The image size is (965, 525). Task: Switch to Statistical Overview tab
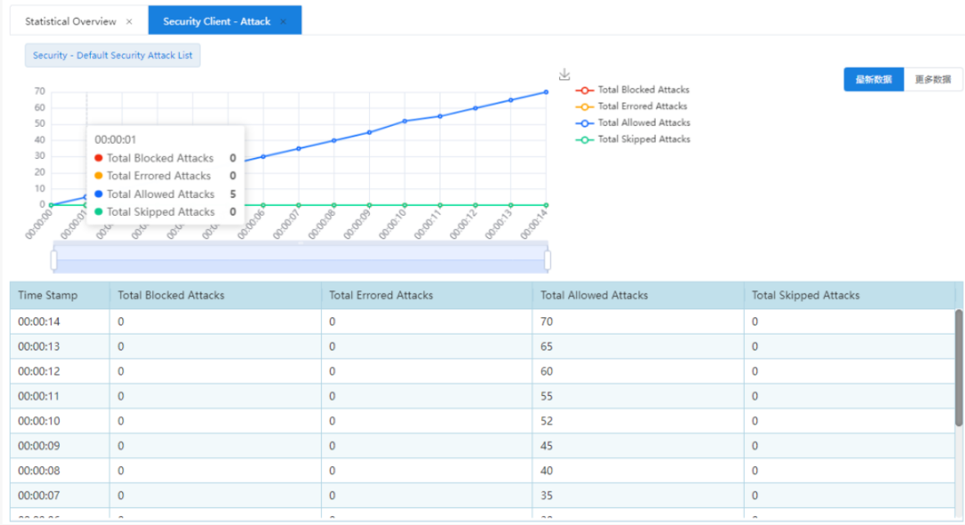coord(70,21)
